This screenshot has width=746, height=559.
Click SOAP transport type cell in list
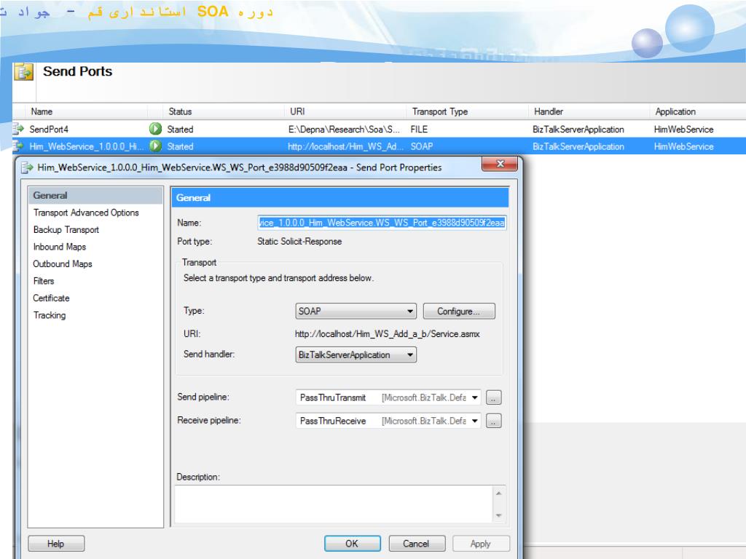(422, 146)
